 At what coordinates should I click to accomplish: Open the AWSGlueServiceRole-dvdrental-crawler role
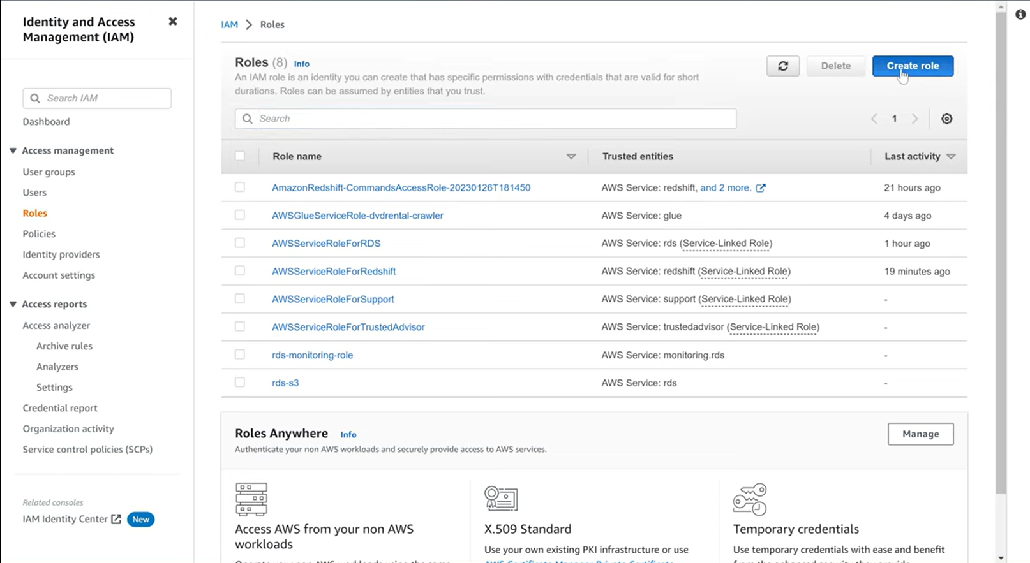(357, 216)
